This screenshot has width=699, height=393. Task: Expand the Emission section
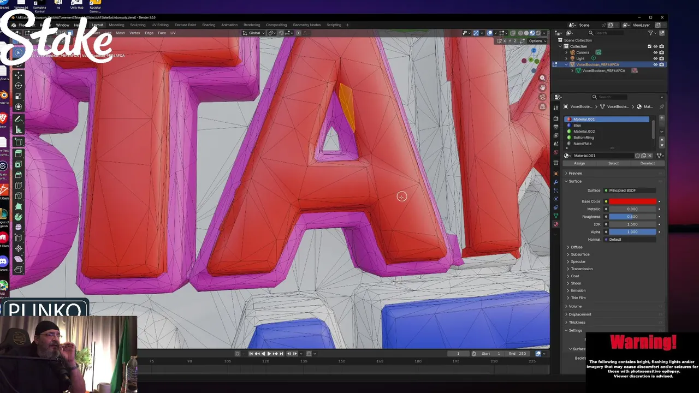pos(578,290)
